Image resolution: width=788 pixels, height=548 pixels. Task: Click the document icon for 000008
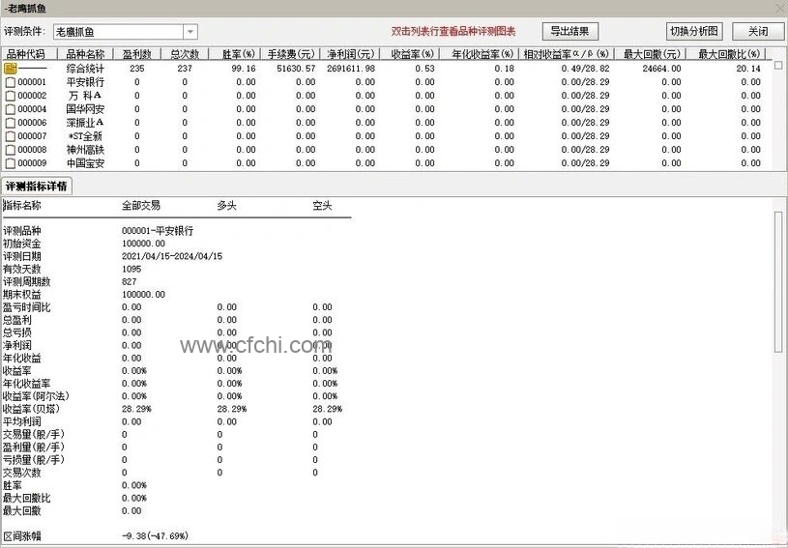10,150
